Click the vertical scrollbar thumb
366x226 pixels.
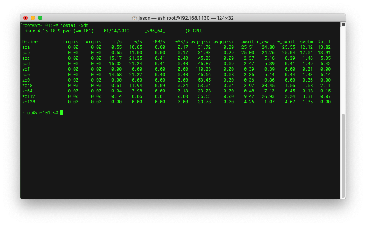point(343,156)
